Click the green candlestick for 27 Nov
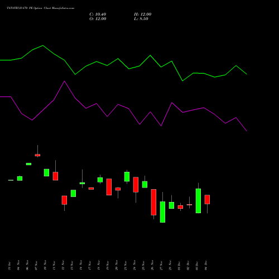 162,212
